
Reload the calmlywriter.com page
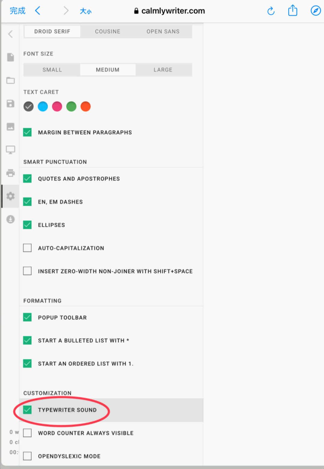[271, 11]
